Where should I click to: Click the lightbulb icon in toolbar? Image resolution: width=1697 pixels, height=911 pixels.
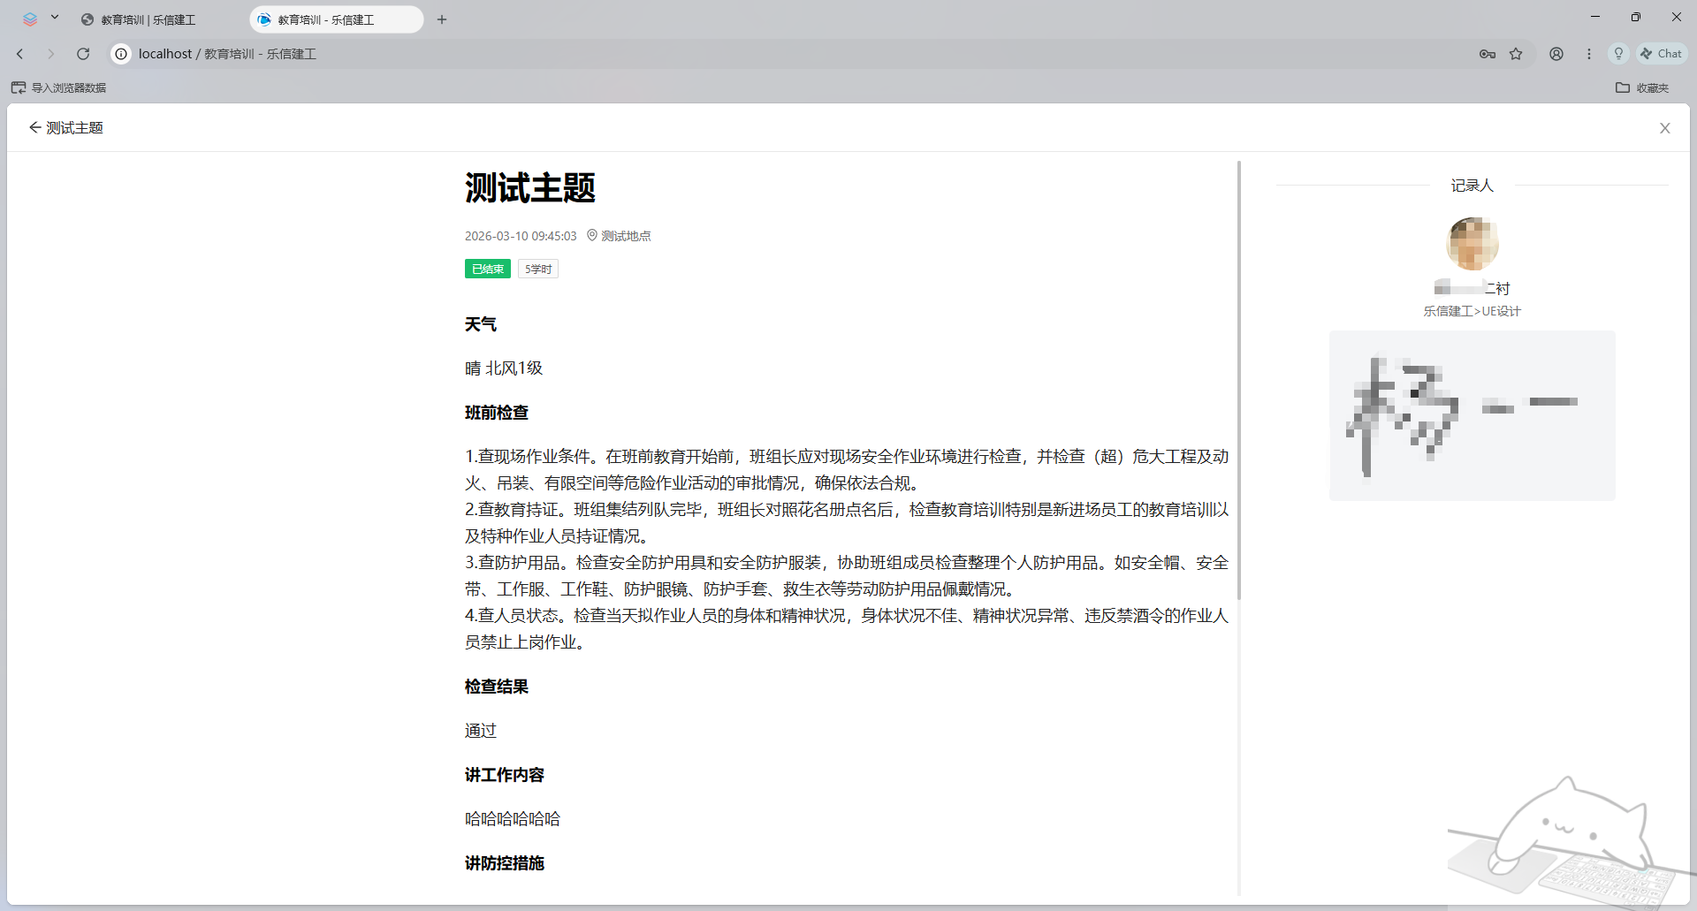coord(1618,54)
